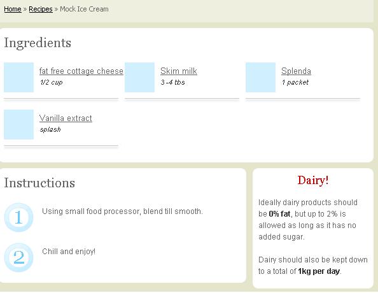Open the fat free cottage cheese link
378x293 pixels.
coord(81,71)
